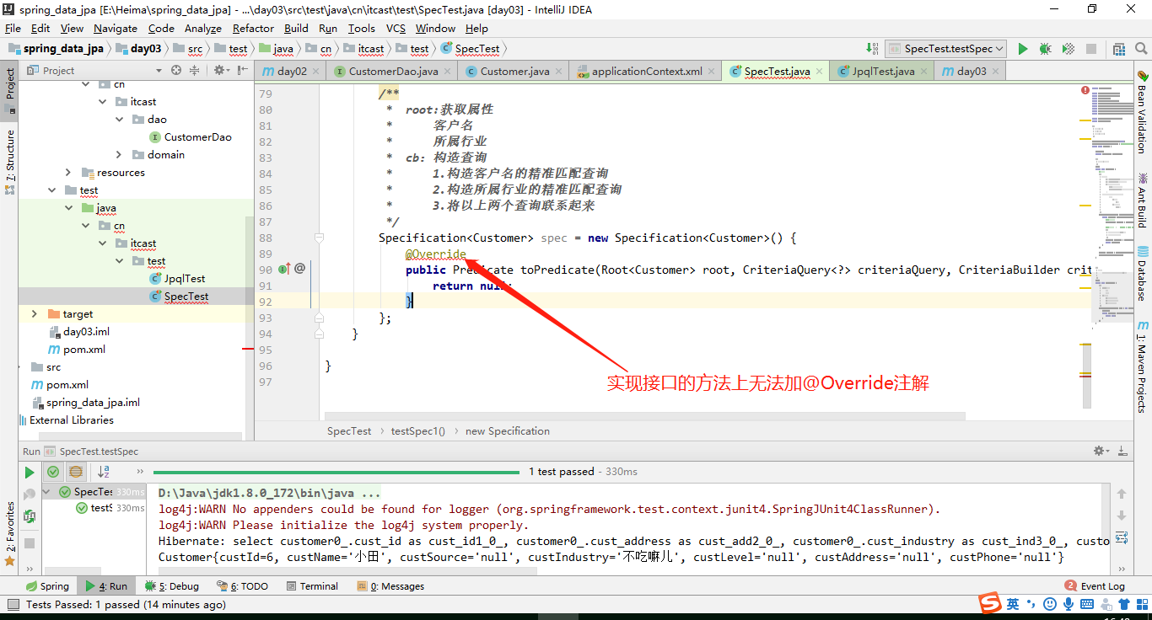Hide the Project panel with the arrow icon

tap(241, 70)
